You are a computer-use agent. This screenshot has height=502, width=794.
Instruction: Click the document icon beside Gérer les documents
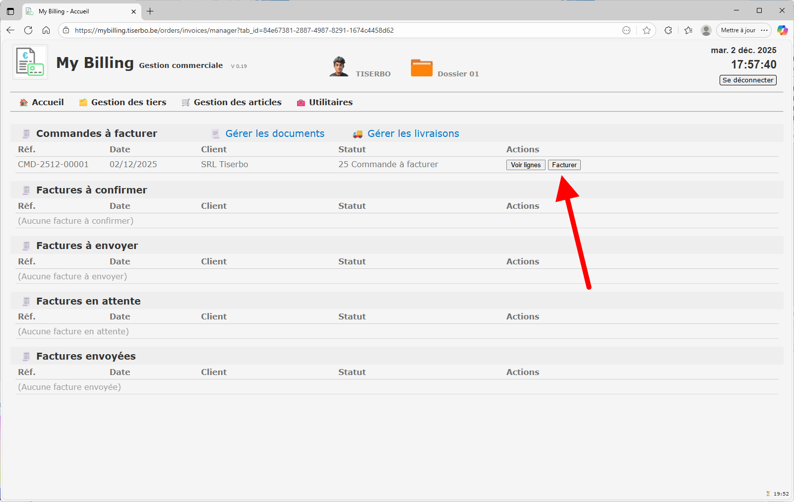coord(215,134)
